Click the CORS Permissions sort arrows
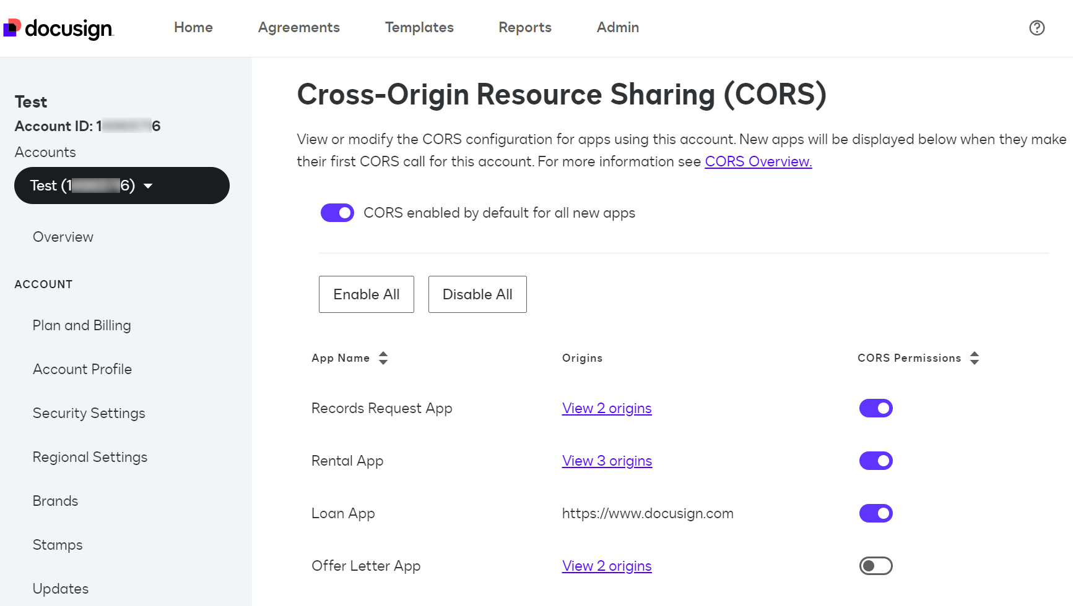The width and height of the screenshot is (1073, 606). point(975,357)
